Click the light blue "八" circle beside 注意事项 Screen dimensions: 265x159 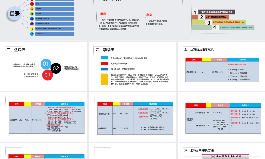tap(32, 33)
